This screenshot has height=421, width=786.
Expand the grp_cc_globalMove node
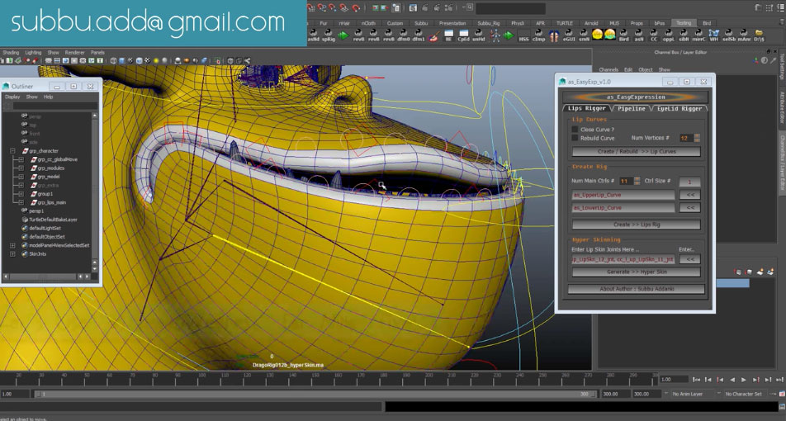coord(21,159)
